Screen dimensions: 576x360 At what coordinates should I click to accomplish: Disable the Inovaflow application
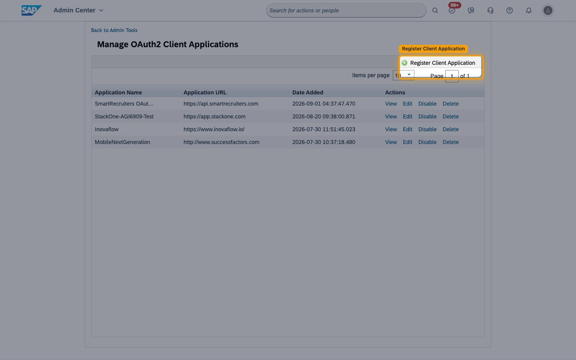tap(428, 129)
